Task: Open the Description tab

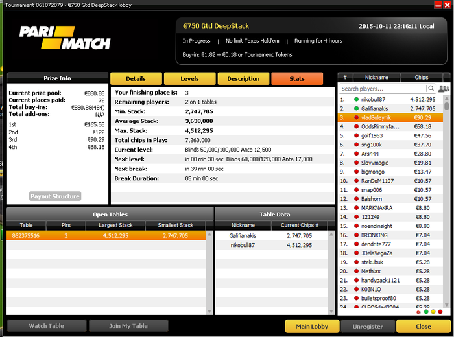Action: coord(243,78)
